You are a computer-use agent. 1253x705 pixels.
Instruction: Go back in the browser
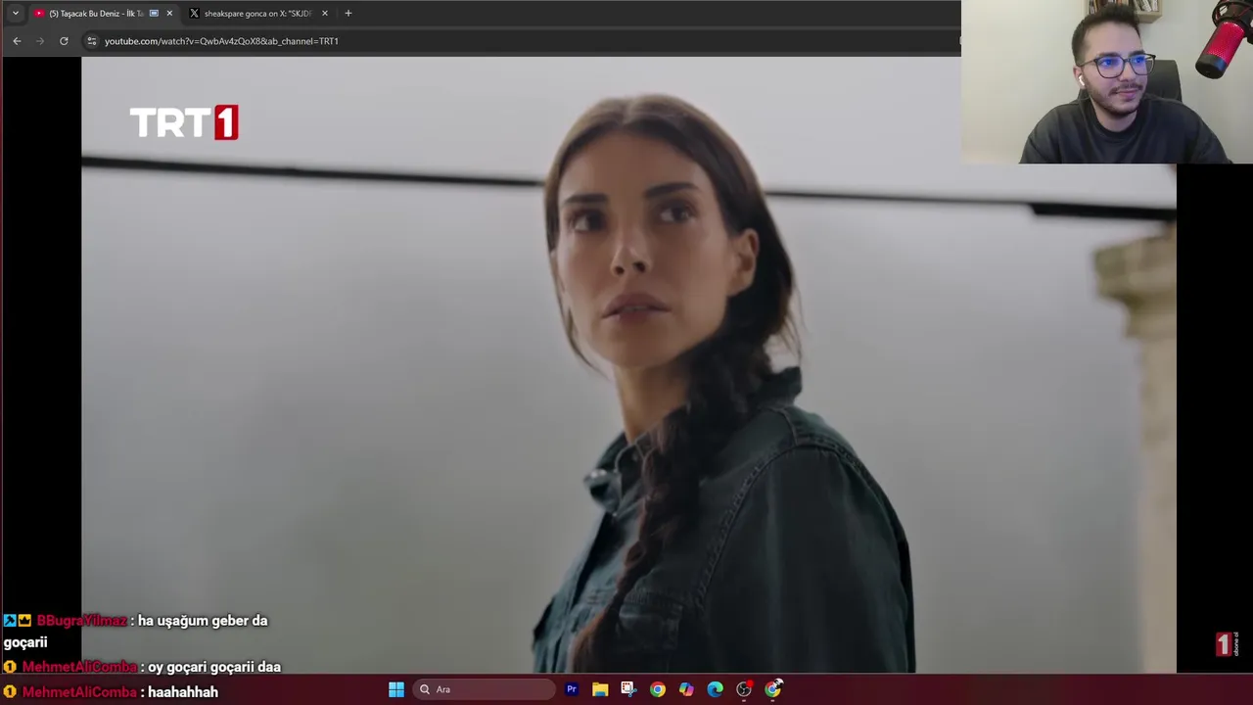17,41
